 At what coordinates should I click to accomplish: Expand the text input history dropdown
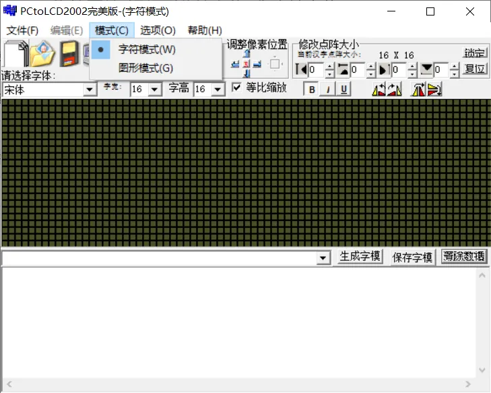323,258
